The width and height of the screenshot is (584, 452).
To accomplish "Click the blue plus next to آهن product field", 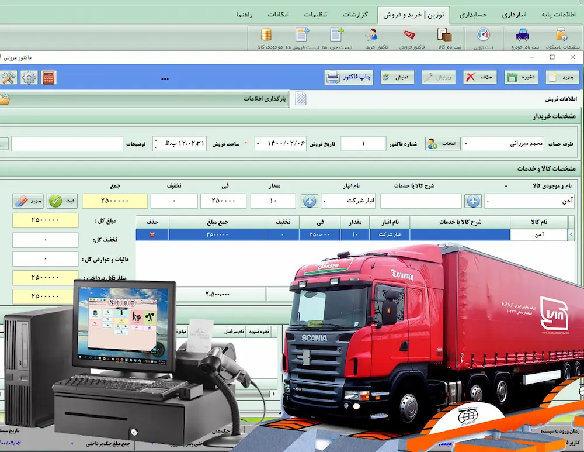I will (x=473, y=201).
